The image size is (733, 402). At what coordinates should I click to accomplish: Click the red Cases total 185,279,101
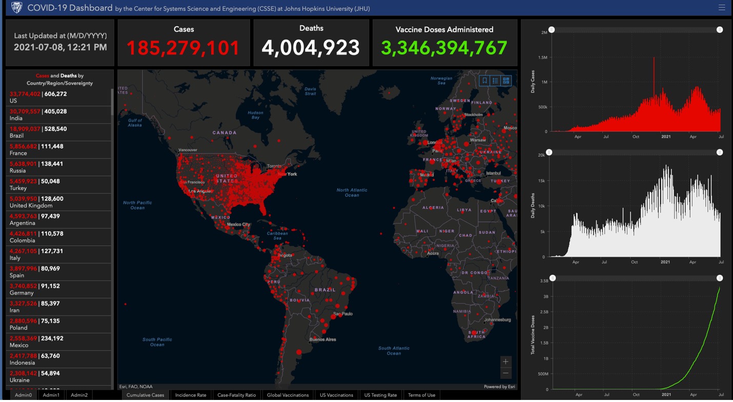183,48
